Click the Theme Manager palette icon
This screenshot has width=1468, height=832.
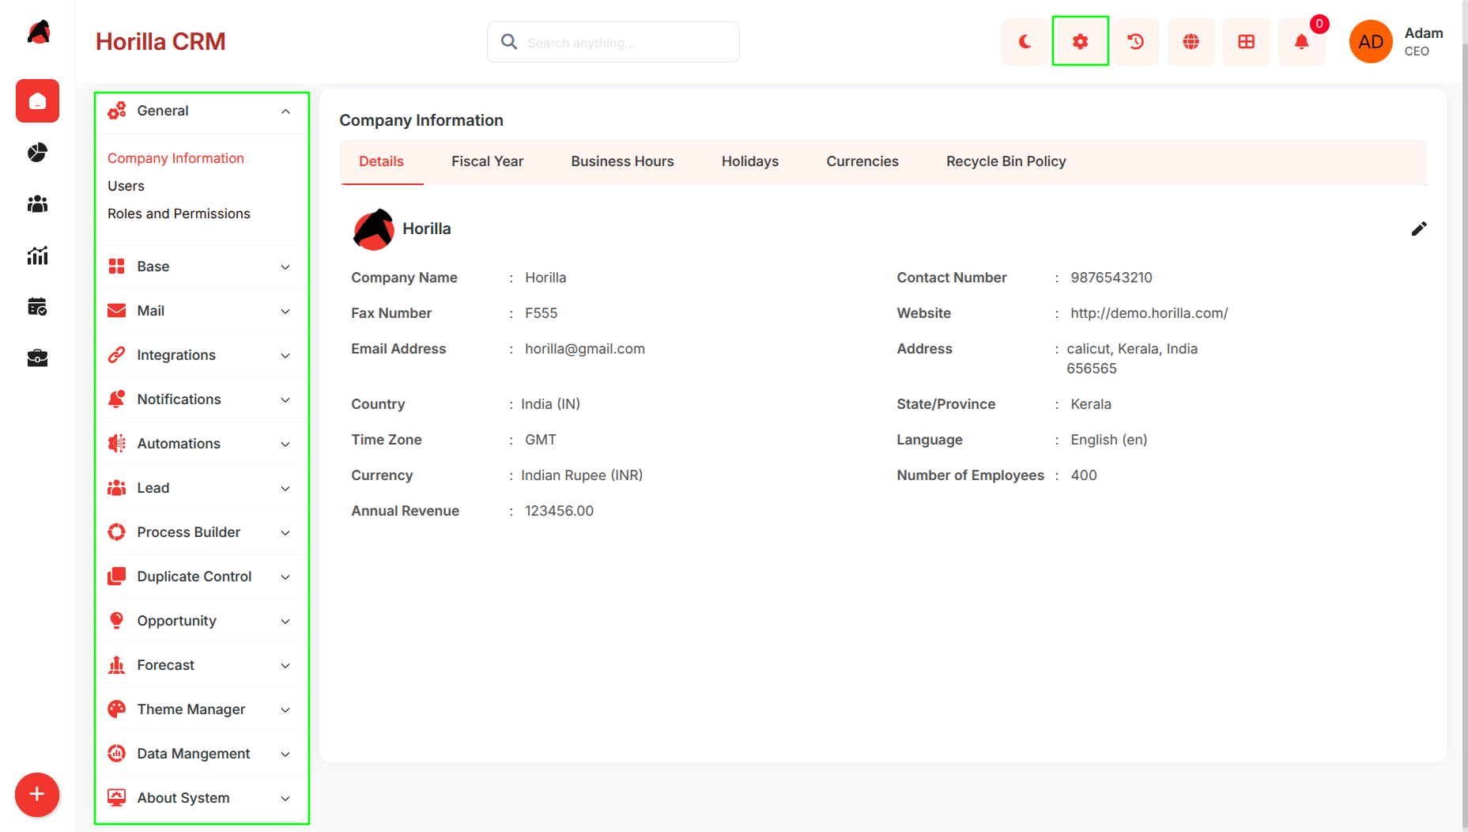click(x=117, y=709)
